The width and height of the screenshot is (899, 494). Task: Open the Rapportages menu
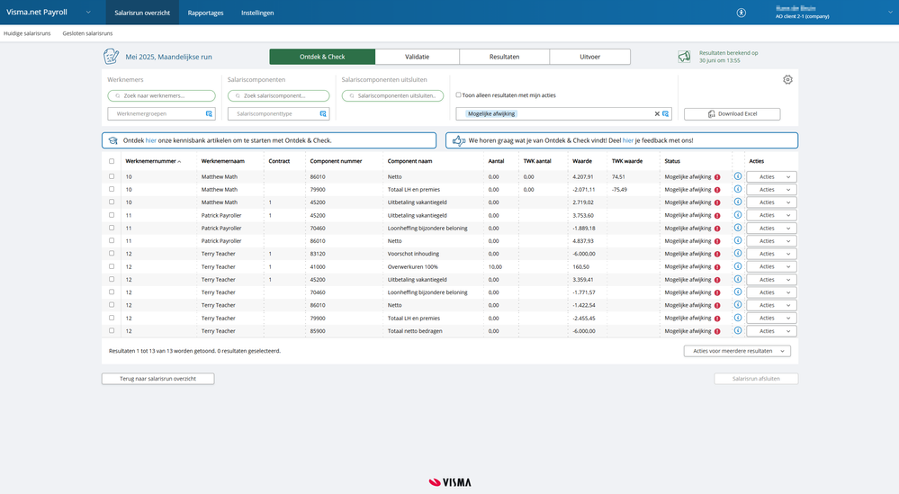205,13
